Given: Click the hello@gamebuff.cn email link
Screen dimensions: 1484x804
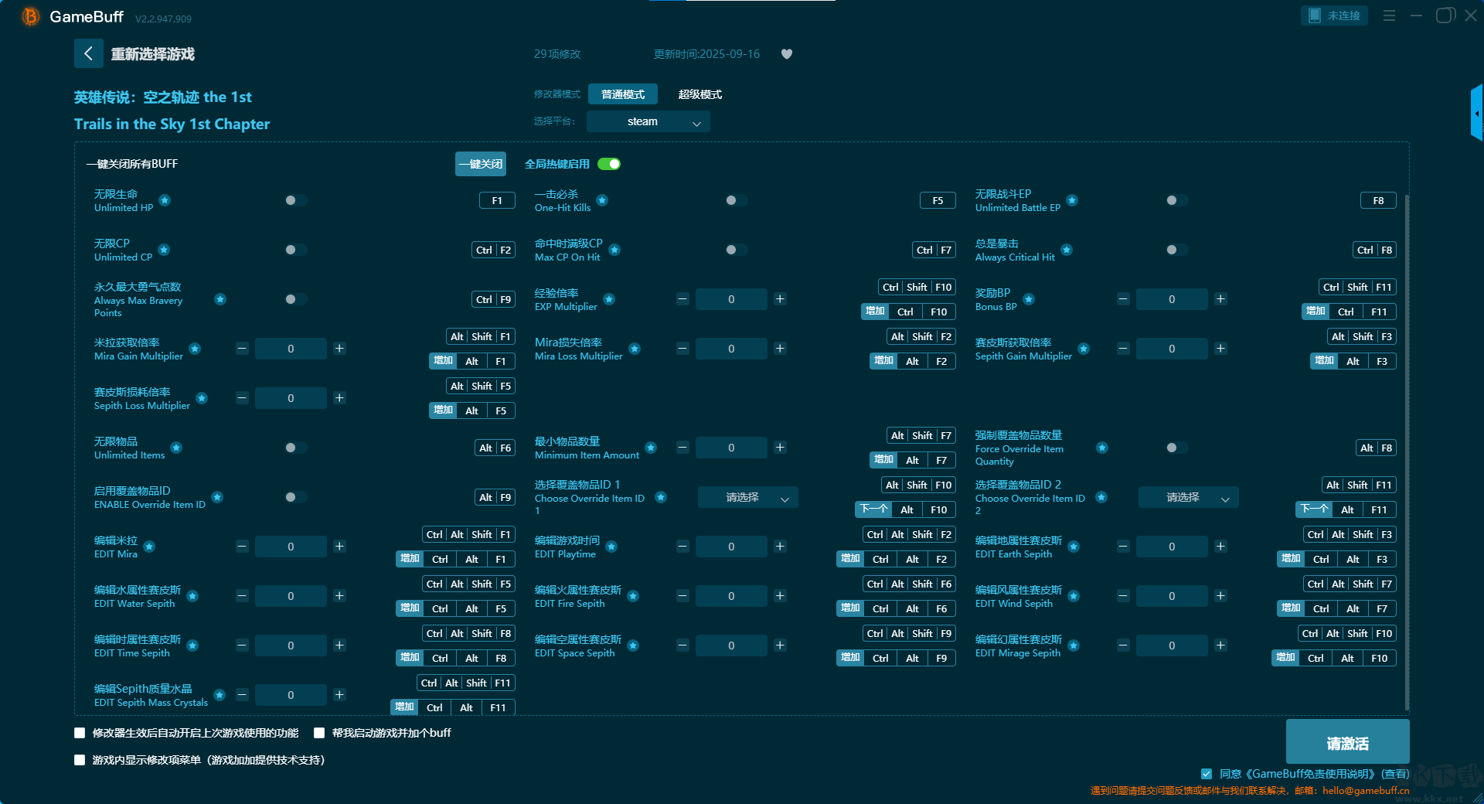Looking at the screenshot, I should (x=1366, y=790).
